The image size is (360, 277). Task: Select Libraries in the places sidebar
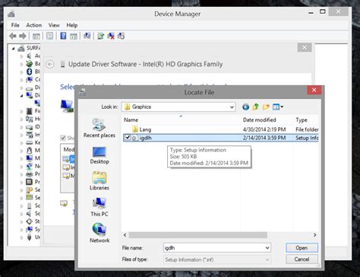(99, 181)
